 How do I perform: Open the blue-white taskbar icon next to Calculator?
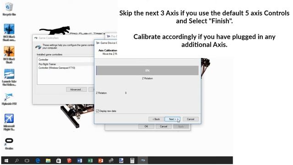(121, 160)
